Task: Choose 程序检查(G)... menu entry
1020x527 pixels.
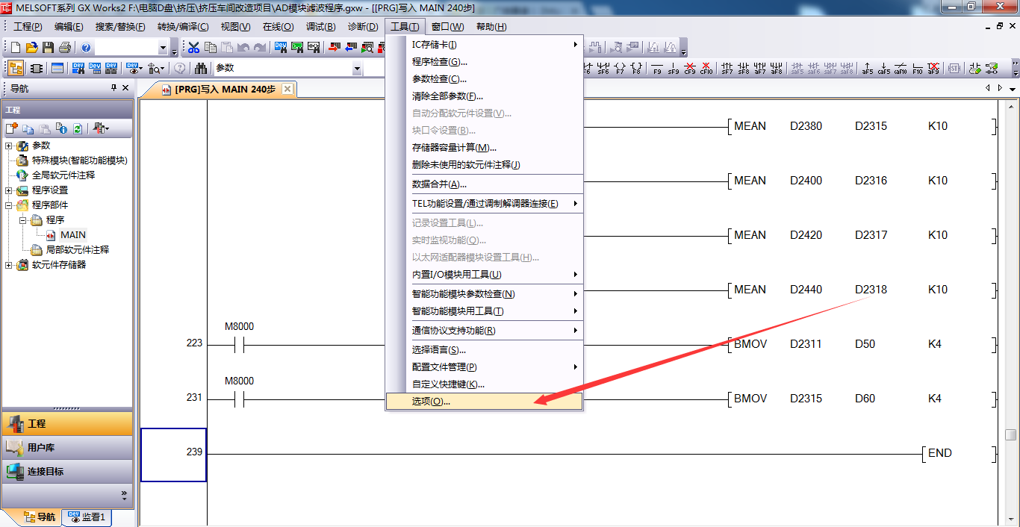Action: point(440,62)
